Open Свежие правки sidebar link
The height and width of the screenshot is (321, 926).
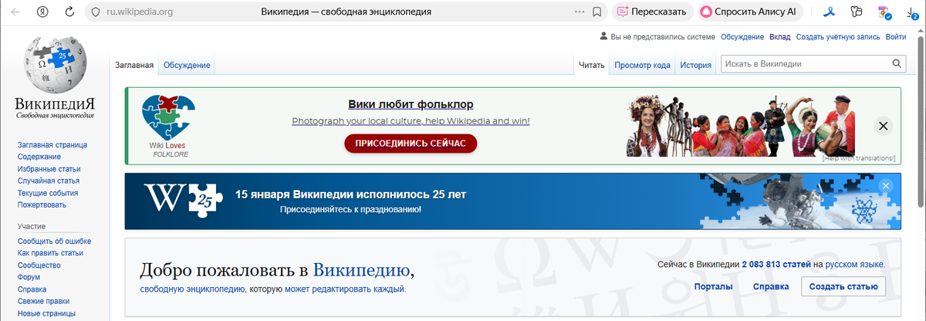[43, 301]
